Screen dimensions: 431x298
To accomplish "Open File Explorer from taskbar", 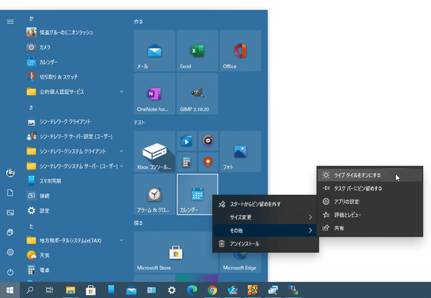I will coord(70,290).
